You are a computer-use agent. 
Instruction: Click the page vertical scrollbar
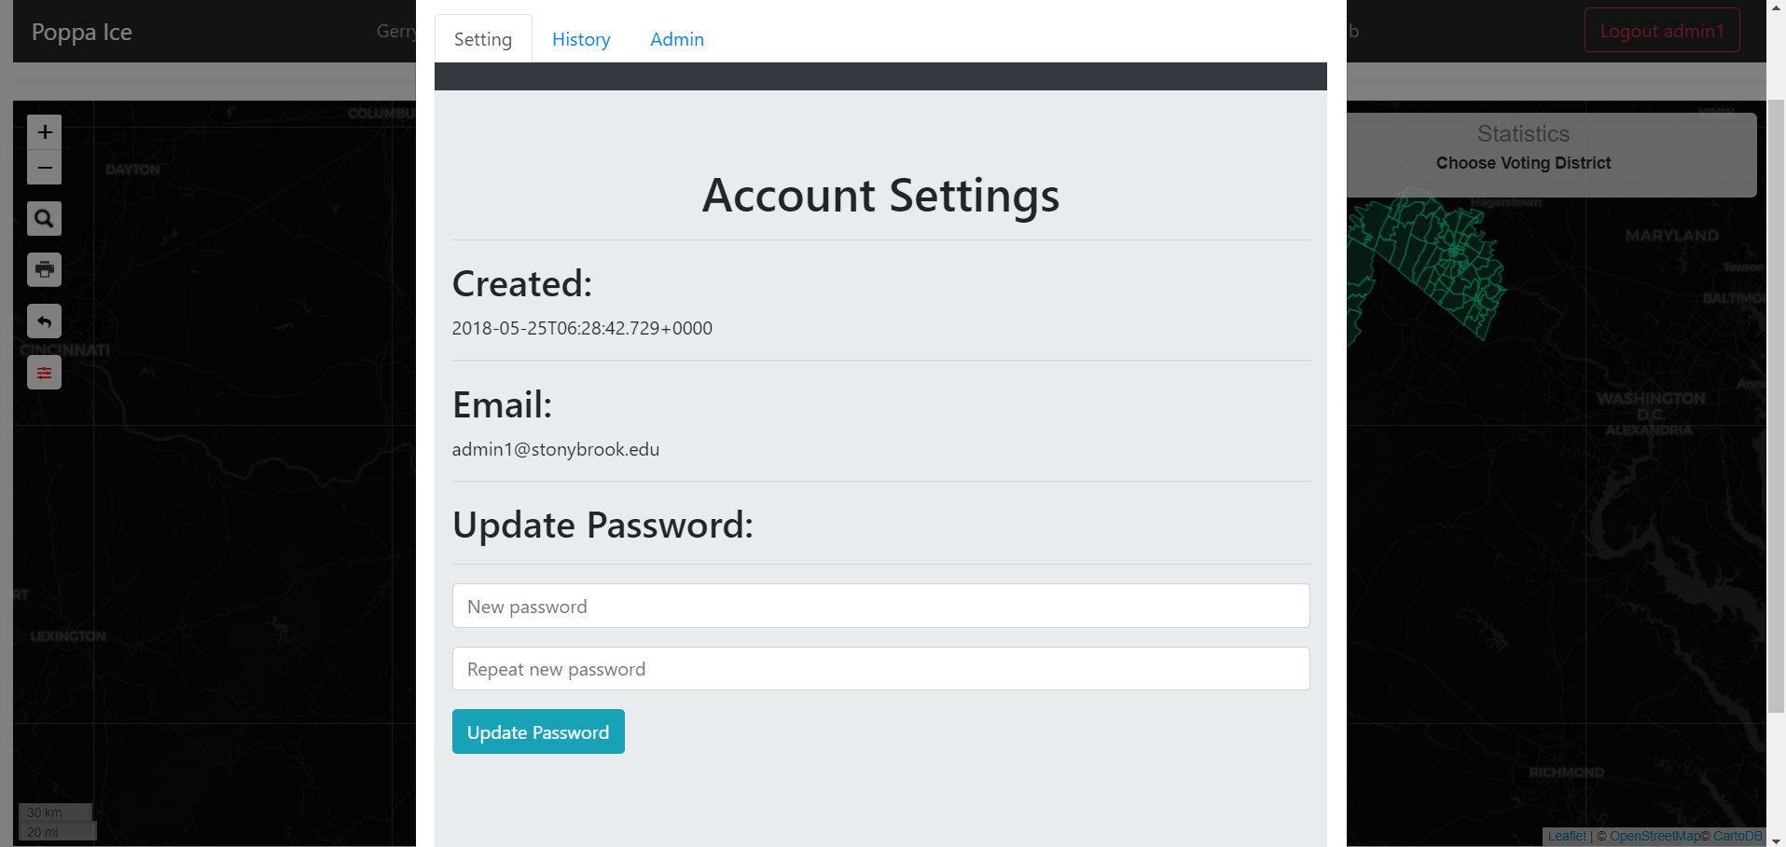pyautogui.click(x=1777, y=405)
